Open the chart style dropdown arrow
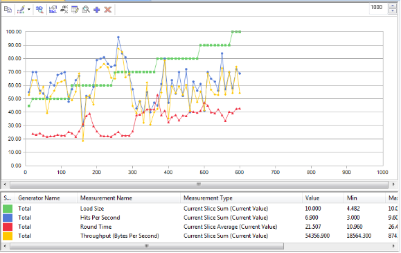This screenshot has width=401, height=253. (x=29, y=10)
